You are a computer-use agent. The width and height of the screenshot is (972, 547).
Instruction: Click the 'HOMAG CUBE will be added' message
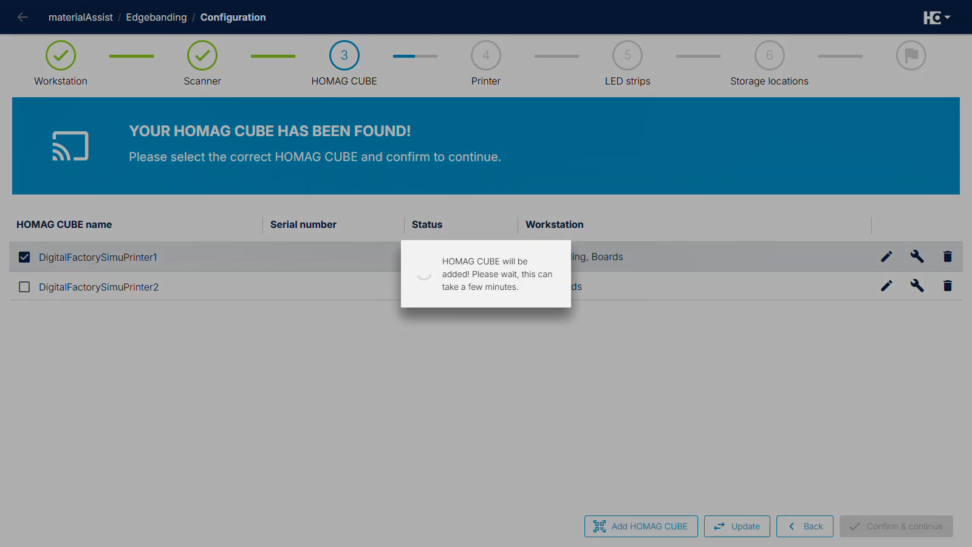tap(497, 274)
